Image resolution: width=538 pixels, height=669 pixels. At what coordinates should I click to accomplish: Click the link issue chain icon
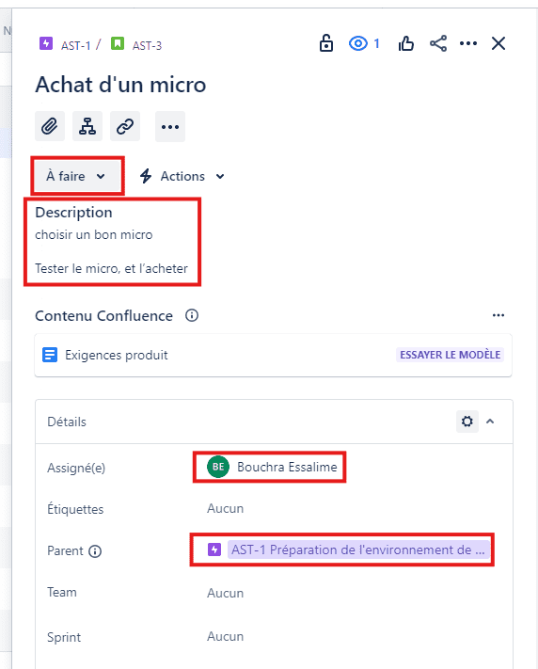[125, 126]
